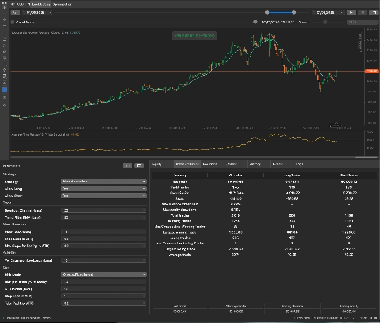Click the orange price label on price axis
The height and width of the screenshot is (323, 380).
pyautogui.click(x=372, y=71)
